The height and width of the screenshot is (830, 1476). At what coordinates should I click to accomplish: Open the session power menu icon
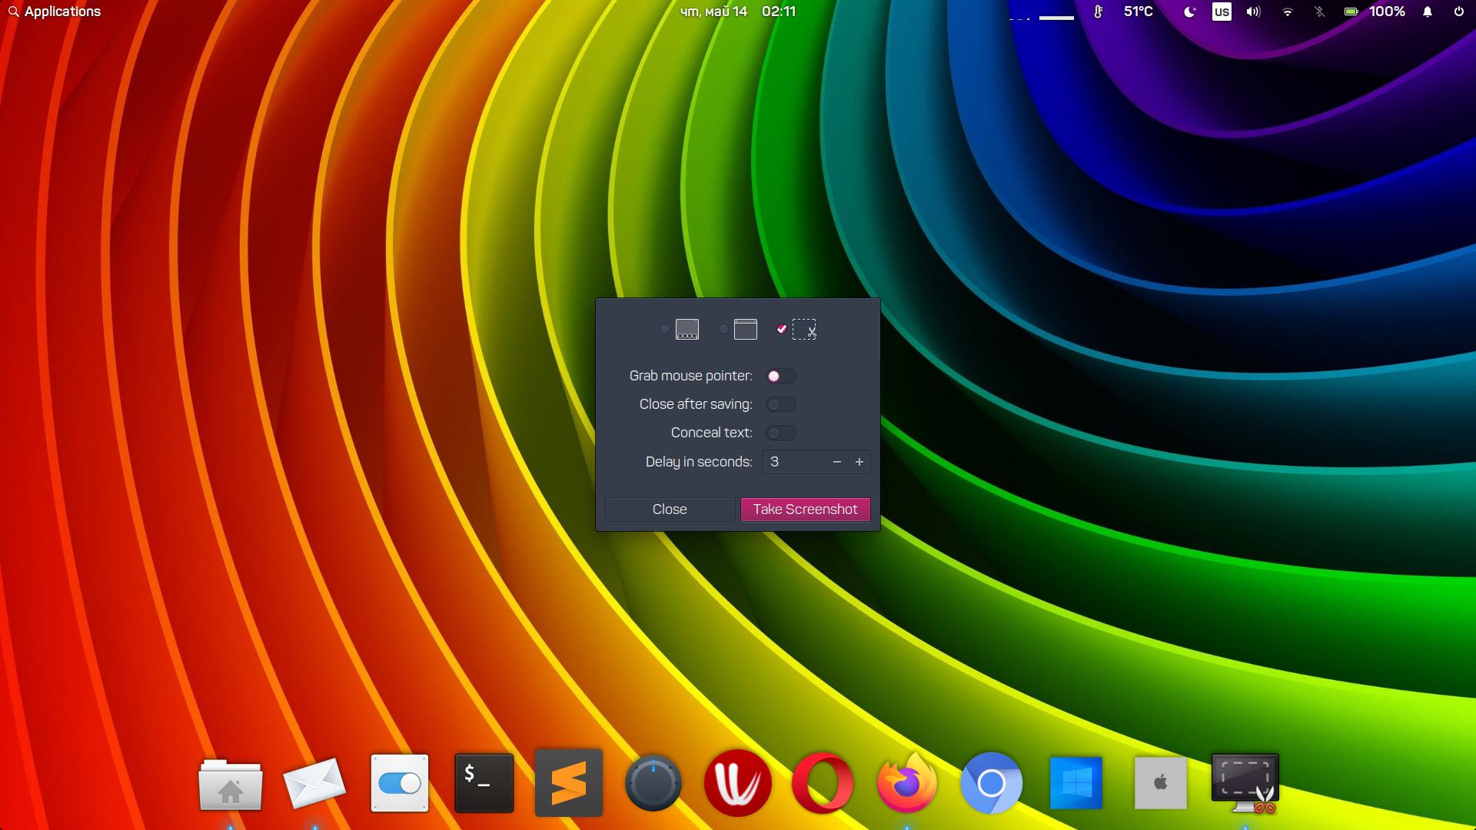click(1458, 12)
